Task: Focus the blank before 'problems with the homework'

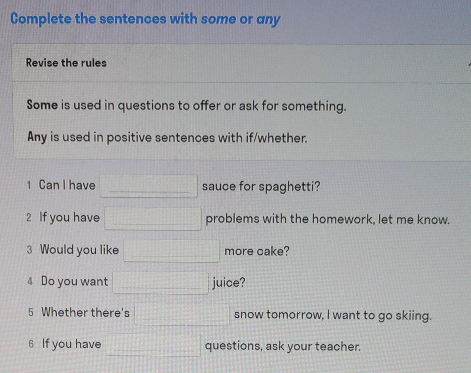Action: (153, 219)
